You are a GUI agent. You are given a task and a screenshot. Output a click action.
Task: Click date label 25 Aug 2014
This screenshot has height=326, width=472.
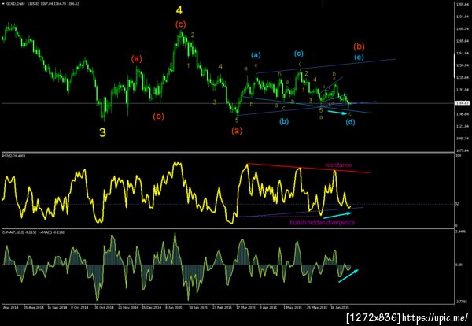tap(33, 308)
